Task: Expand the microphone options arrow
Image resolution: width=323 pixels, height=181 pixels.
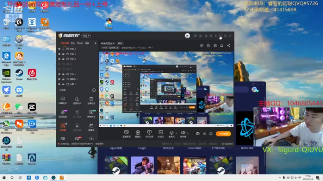Action: click(176, 133)
